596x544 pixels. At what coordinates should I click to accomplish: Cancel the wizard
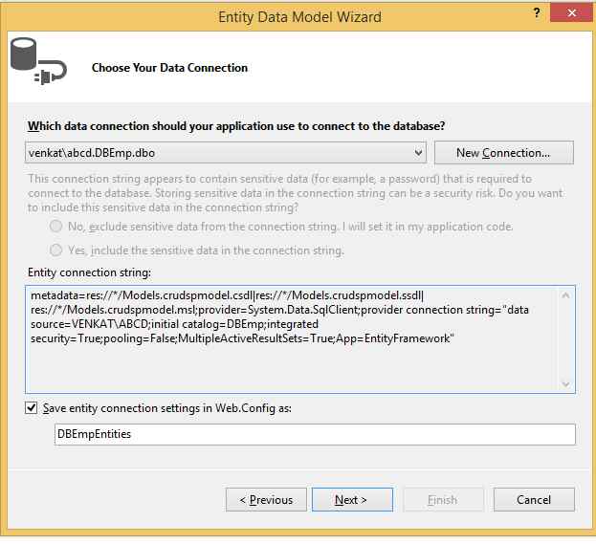tap(533, 500)
